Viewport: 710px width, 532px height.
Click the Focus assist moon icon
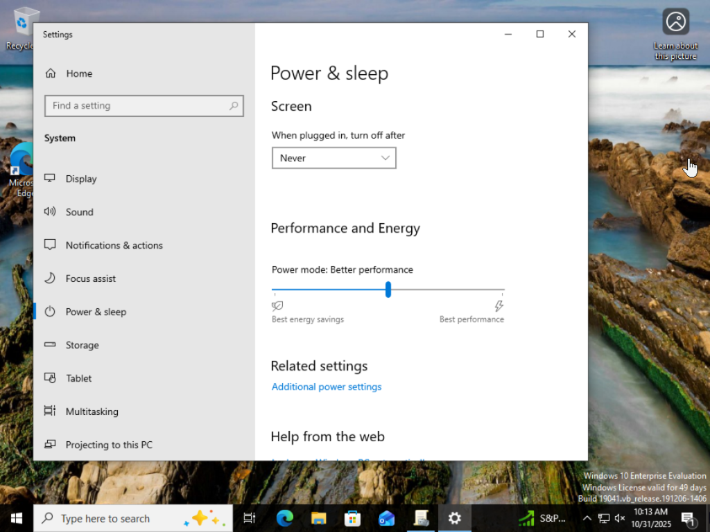pos(50,278)
